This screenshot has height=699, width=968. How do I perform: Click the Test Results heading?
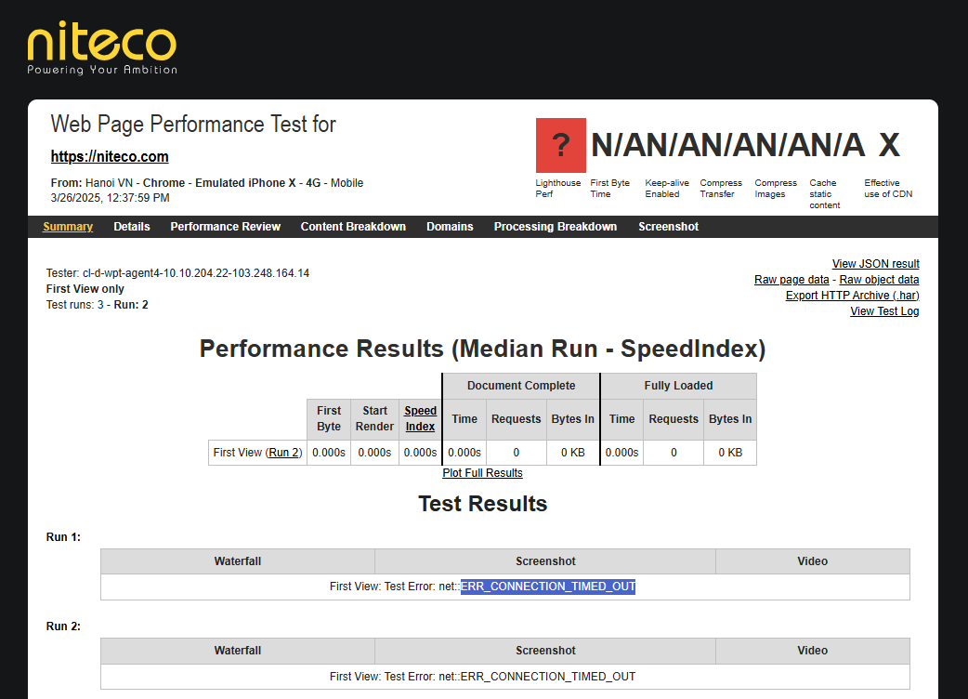point(482,504)
